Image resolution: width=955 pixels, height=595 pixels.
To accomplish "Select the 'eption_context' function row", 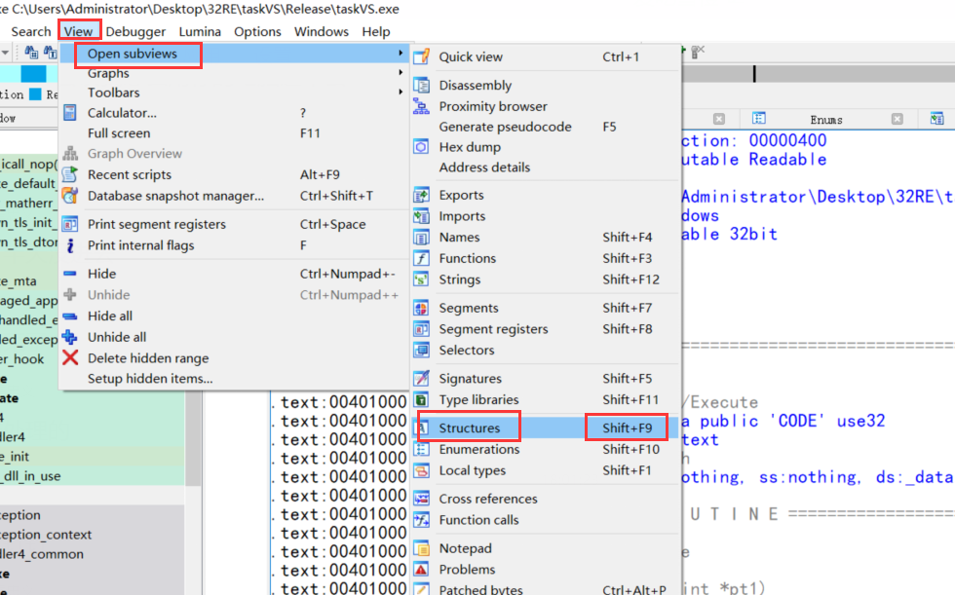I will pos(92,535).
